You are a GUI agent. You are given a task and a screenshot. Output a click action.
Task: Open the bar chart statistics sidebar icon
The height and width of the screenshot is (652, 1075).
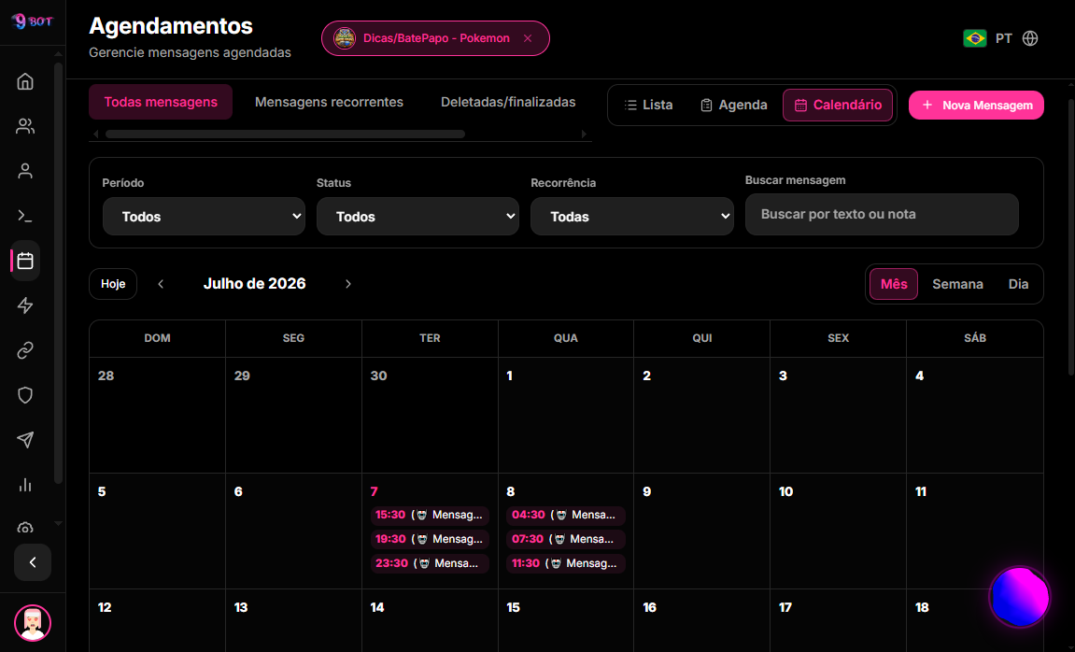coord(25,485)
